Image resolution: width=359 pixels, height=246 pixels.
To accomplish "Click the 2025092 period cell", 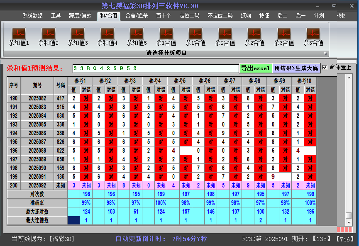I will (37, 185).
